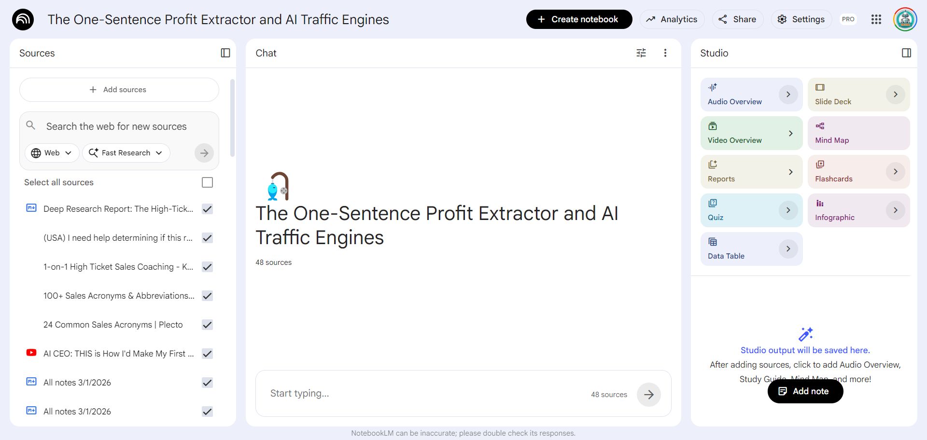Open chat more options menu

pos(665,53)
